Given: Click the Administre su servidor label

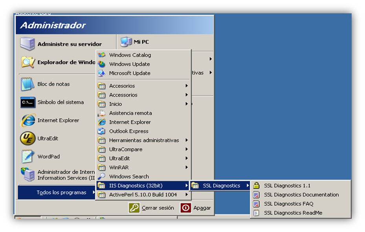Looking at the screenshot, I should (70, 44).
